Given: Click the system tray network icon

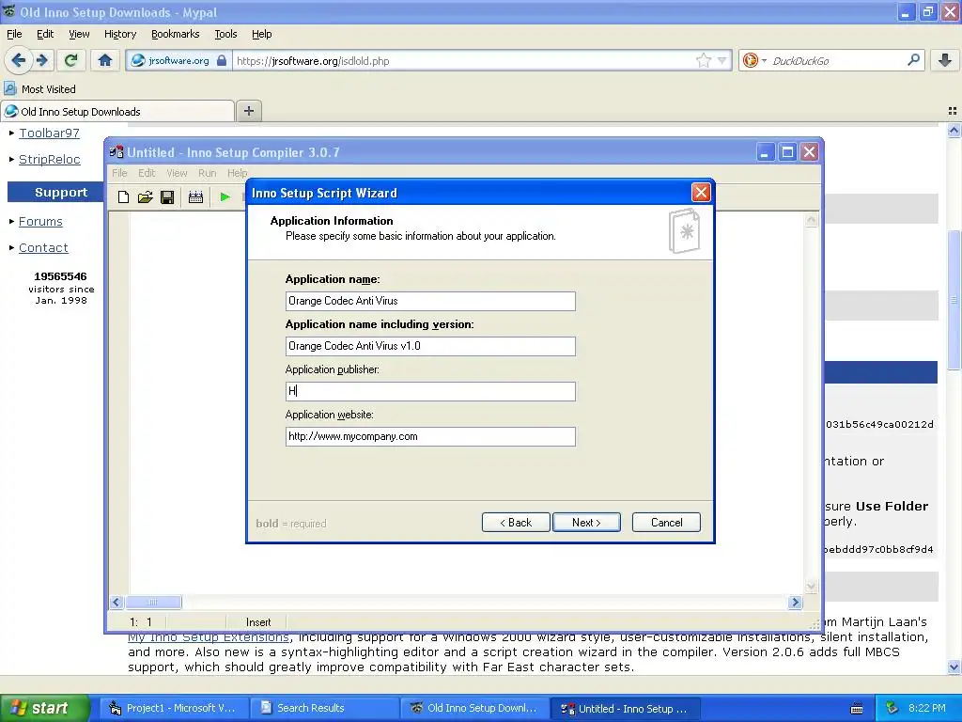Looking at the screenshot, I should pyautogui.click(x=892, y=708).
